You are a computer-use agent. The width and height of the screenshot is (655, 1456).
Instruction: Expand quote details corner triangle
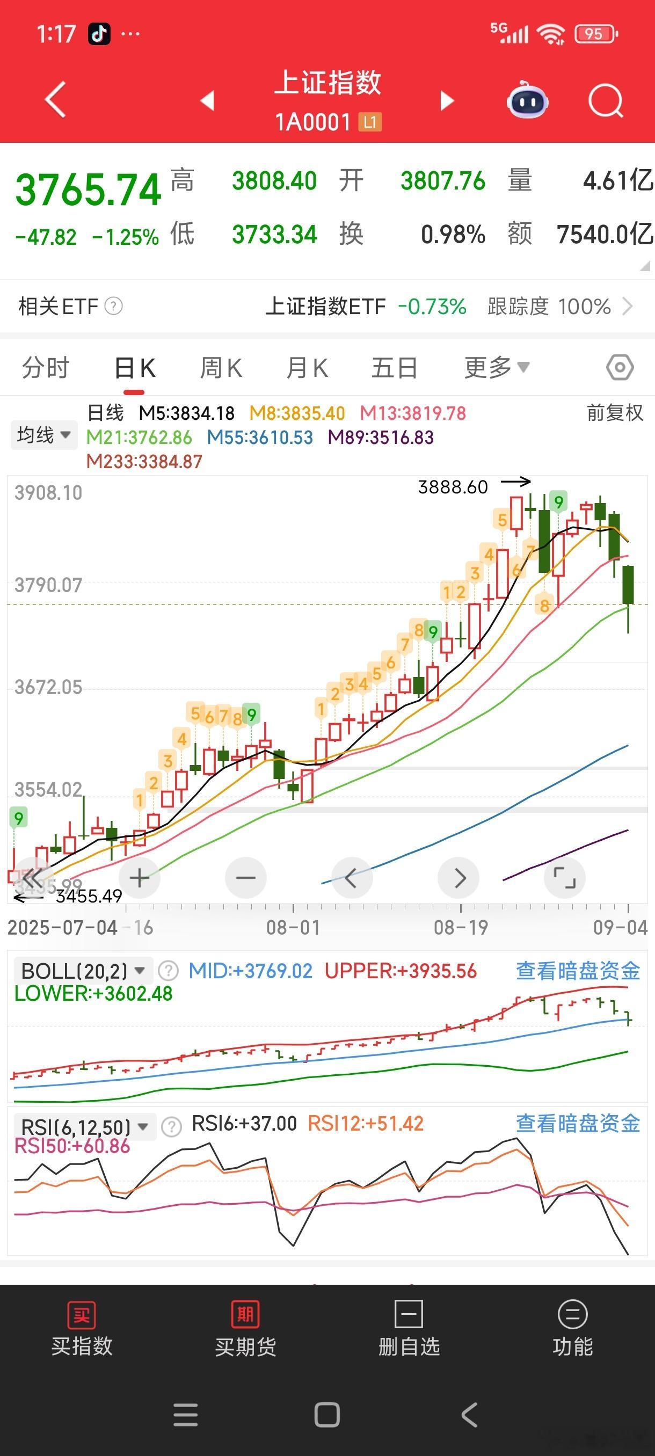(x=645, y=266)
